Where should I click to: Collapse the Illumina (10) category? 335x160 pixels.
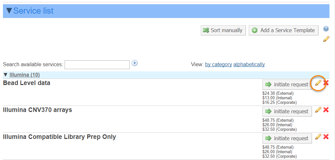[6, 75]
